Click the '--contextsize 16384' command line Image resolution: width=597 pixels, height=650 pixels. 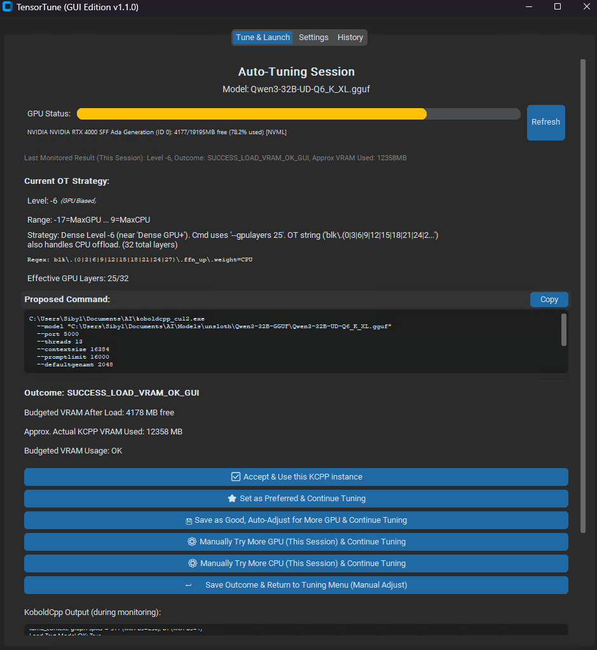tap(73, 349)
